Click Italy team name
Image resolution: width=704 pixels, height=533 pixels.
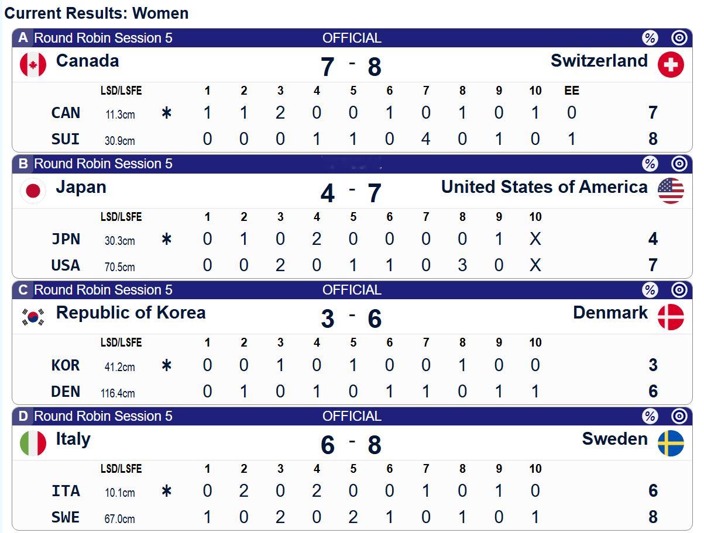[x=73, y=439]
